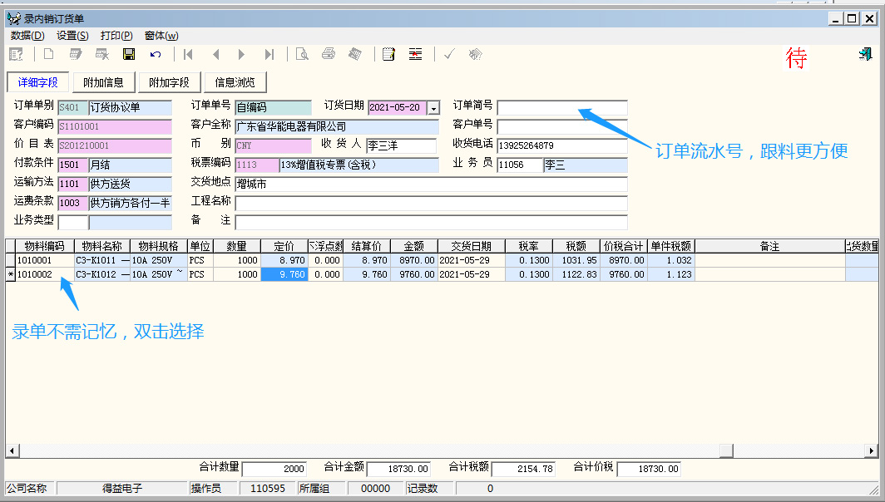Click the exit door icon at top right

(x=865, y=55)
